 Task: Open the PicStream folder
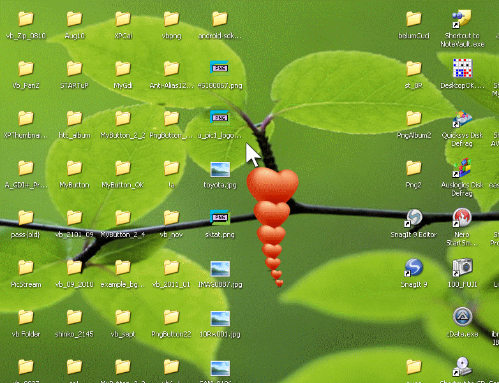point(26,268)
